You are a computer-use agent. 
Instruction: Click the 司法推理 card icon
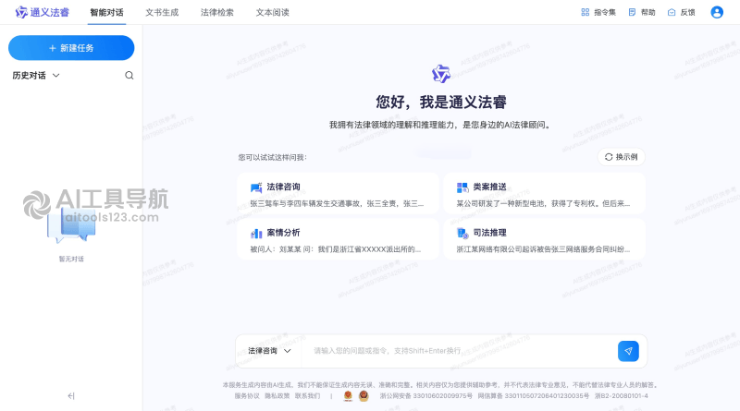coord(462,234)
